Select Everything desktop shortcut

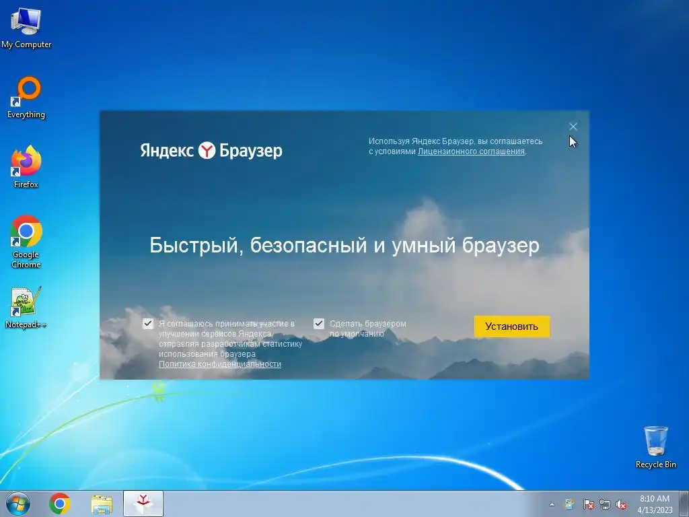26,98
